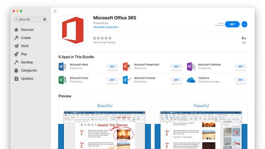265x149 pixels.
Task: Open the Microsoft Outlook title text
Action: pos(145,78)
